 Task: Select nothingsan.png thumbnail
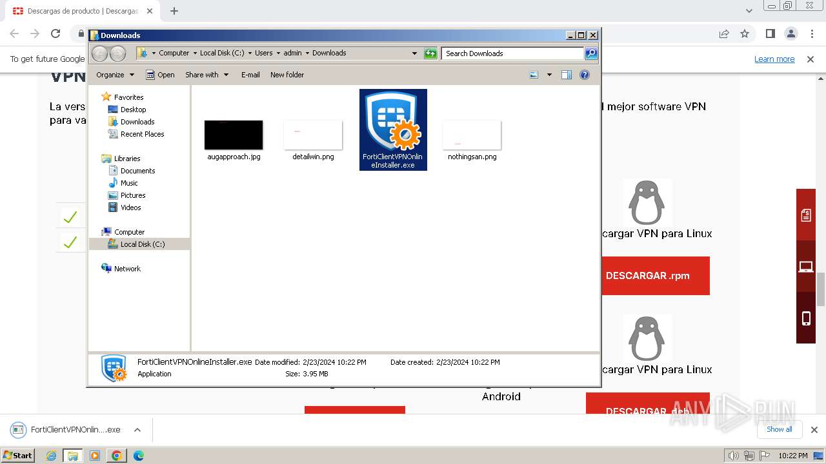(x=472, y=135)
